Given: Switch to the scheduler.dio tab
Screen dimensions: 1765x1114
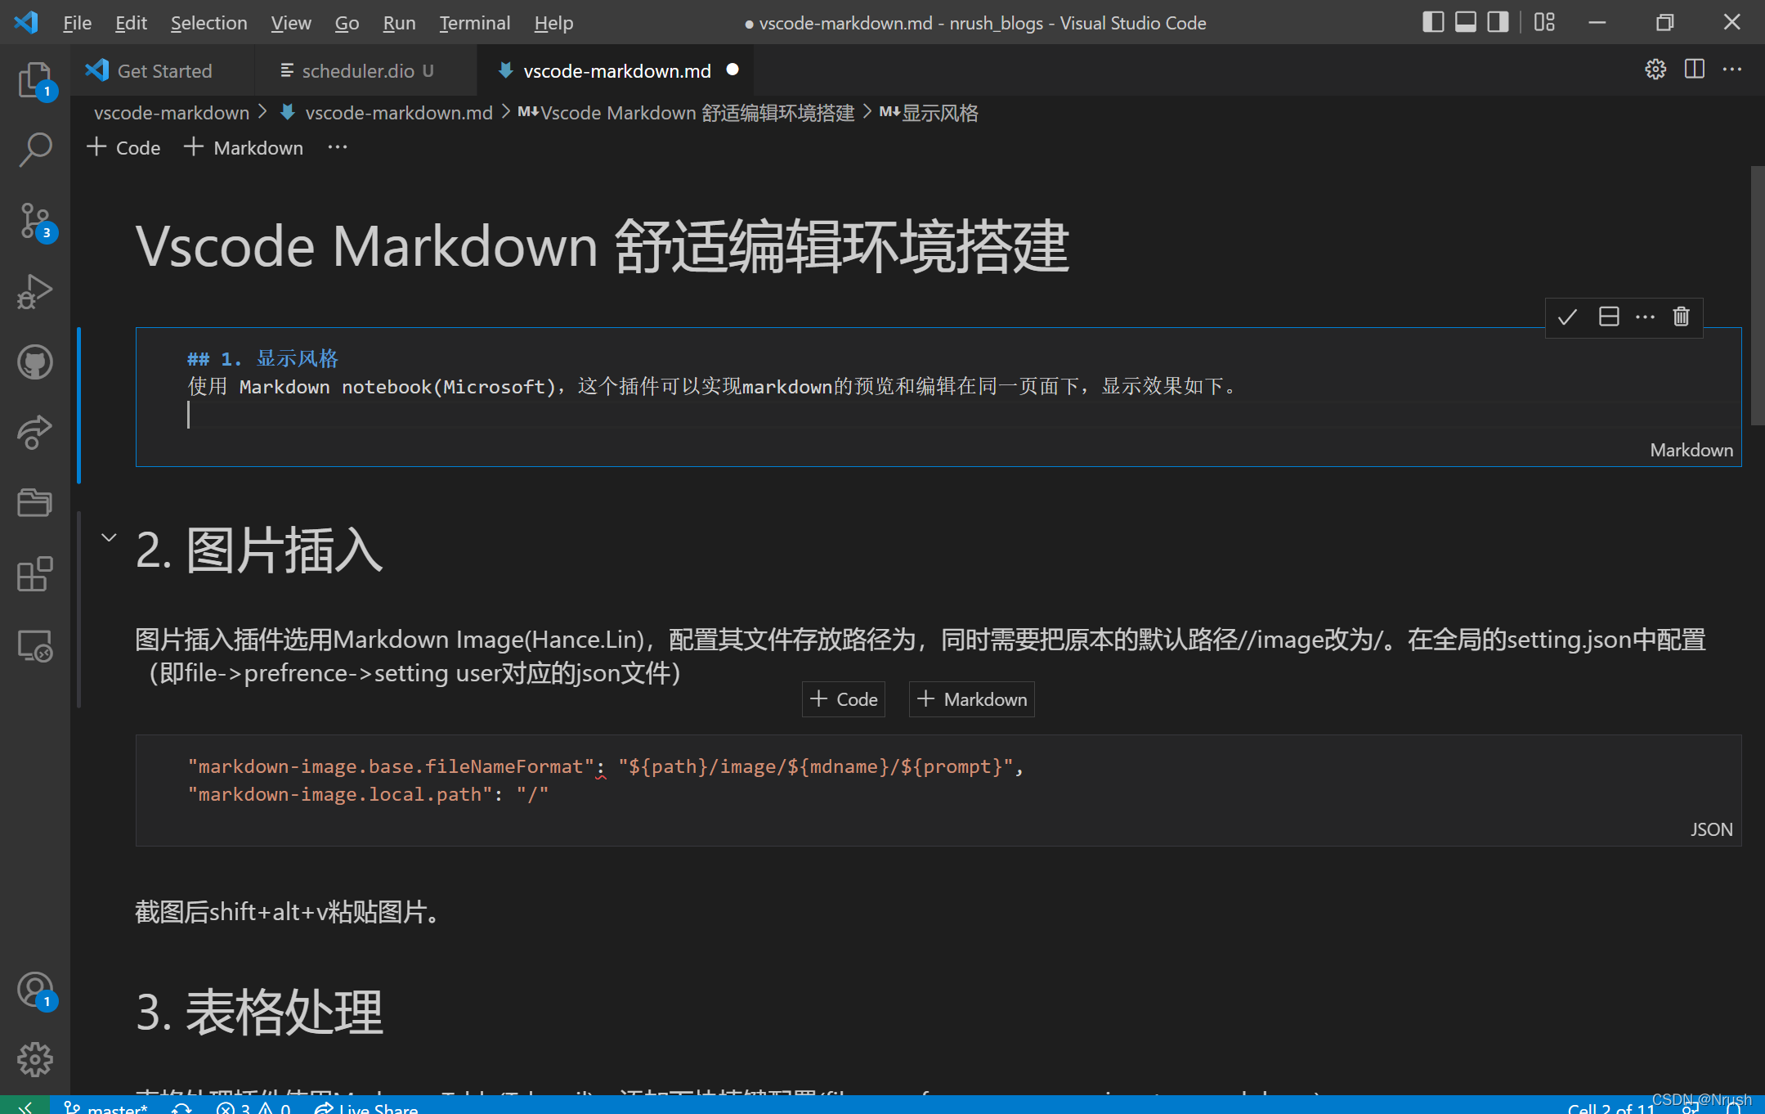Looking at the screenshot, I should 357,71.
